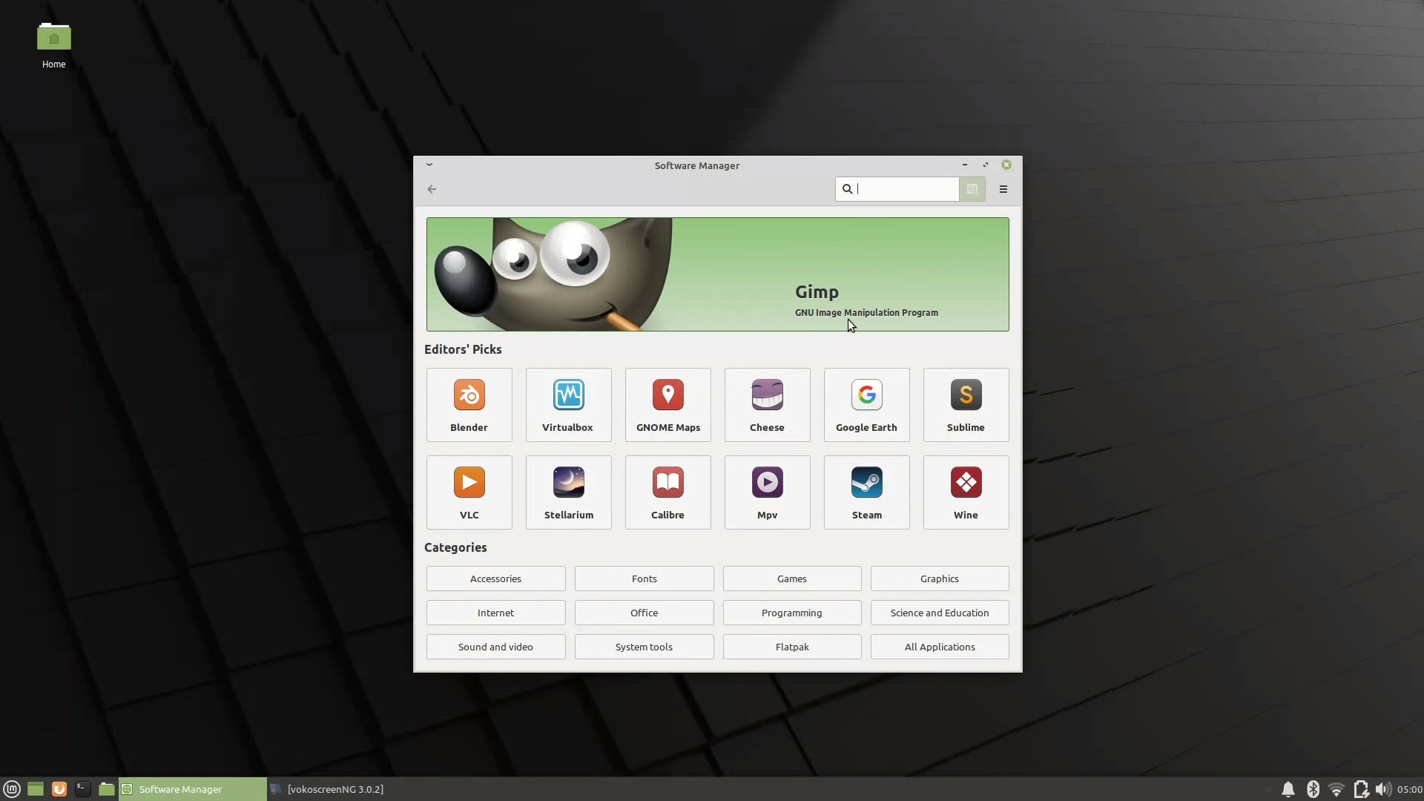Open the Mpv app tile
Image resolution: width=1424 pixels, height=801 pixels.
tap(767, 492)
